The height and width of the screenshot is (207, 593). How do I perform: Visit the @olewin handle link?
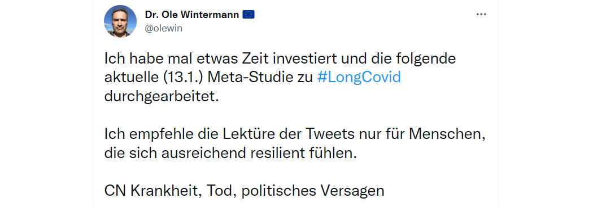click(163, 29)
